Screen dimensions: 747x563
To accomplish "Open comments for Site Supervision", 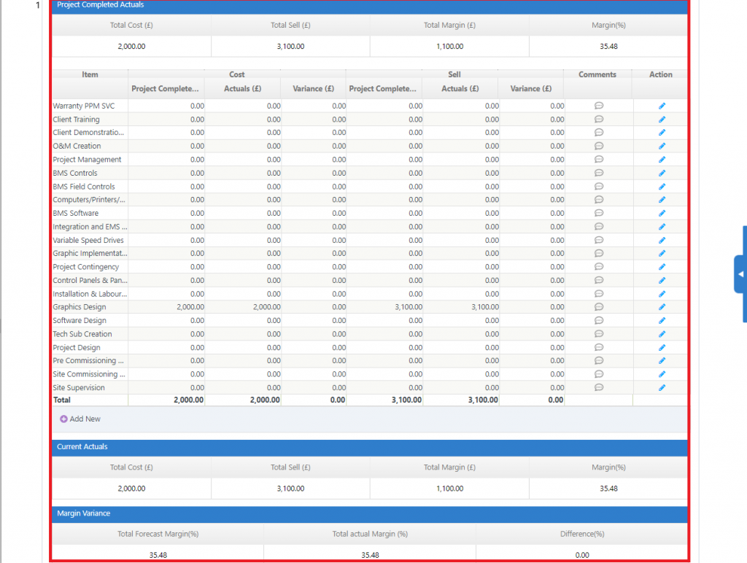I will click(x=599, y=388).
